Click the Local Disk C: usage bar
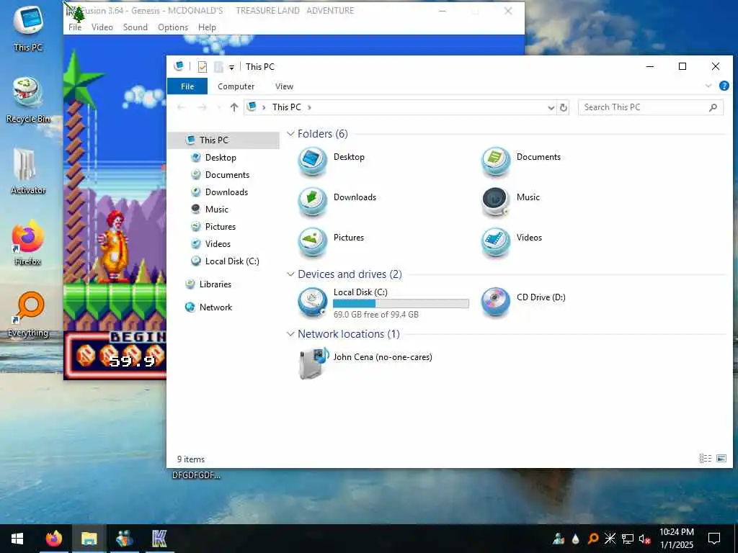 [401, 303]
